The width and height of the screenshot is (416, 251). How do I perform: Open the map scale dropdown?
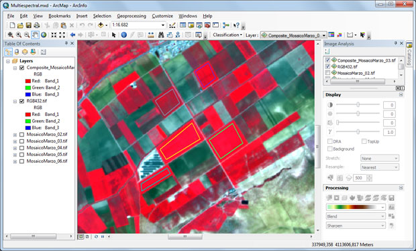(163, 25)
